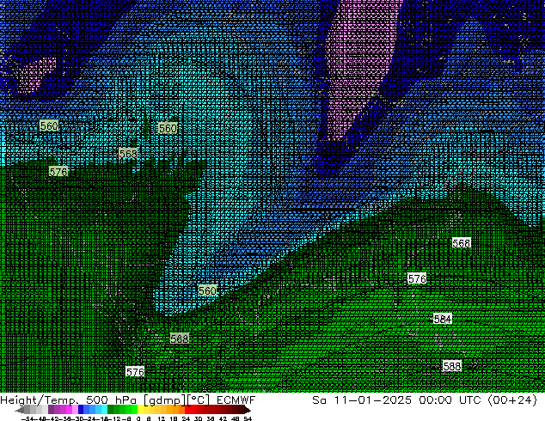Click the positive 54 legend value
Screen dimensions: 545x421
coord(247,418)
